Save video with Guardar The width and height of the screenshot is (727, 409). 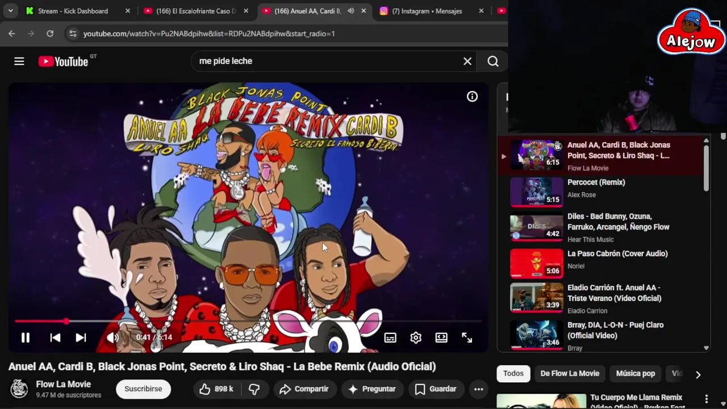(x=436, y=389)
